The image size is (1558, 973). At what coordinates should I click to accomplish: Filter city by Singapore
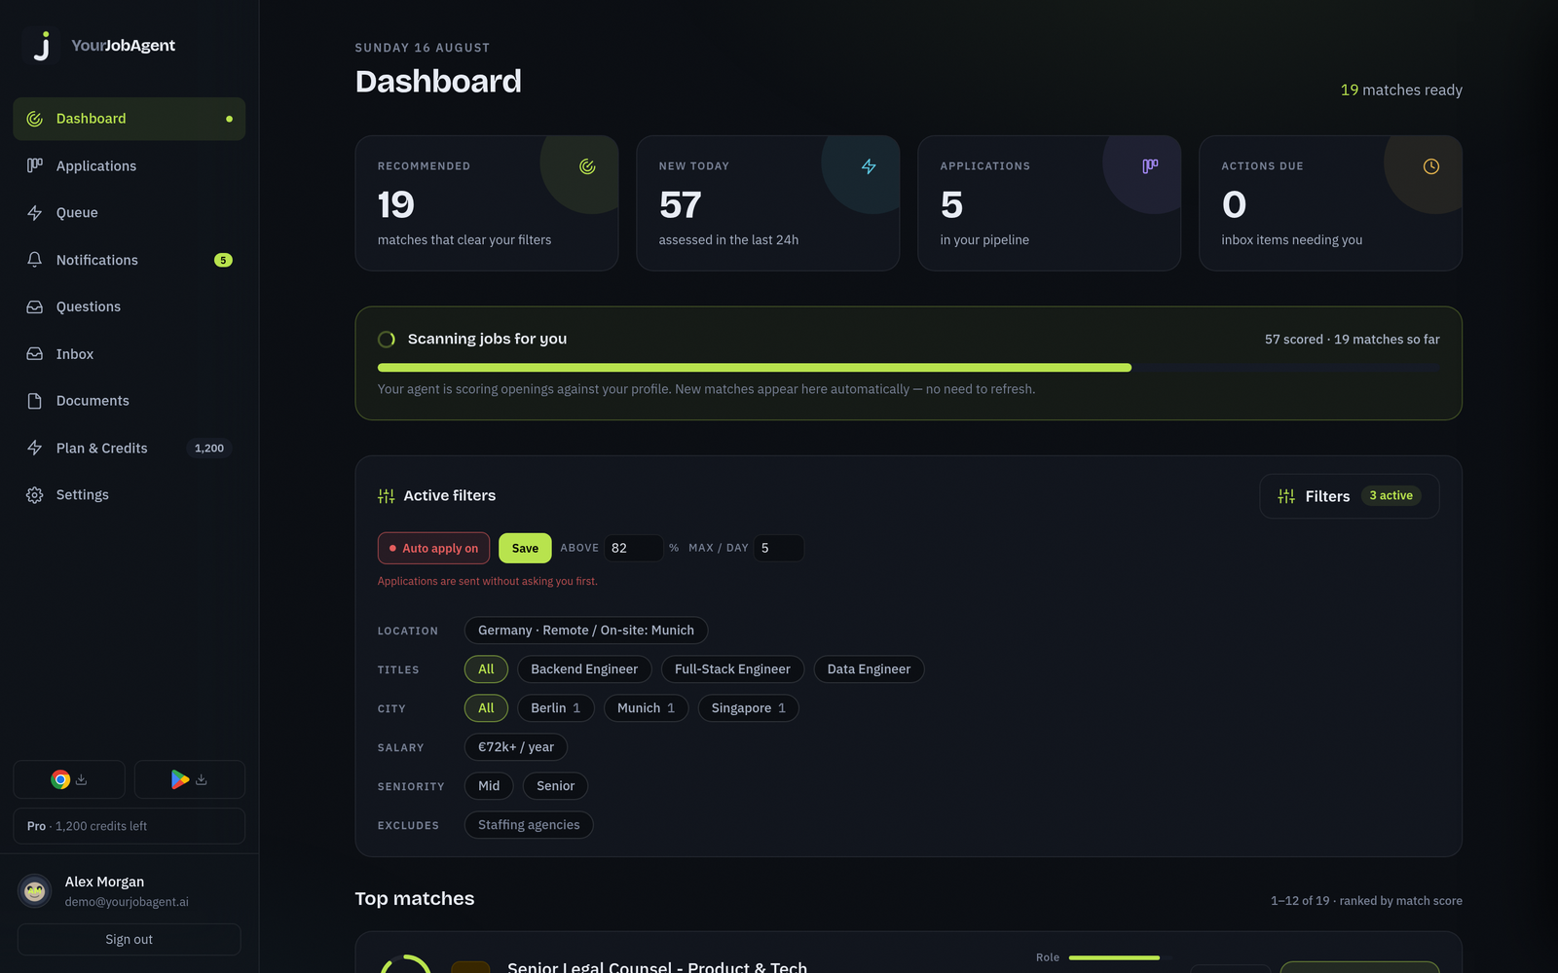pyautogui.click(x=748, y=708)
